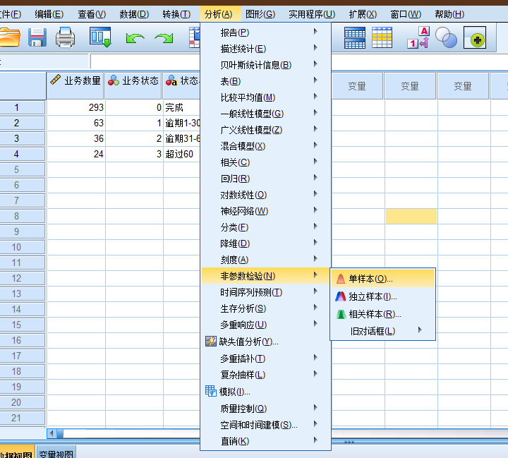Screen dimensions: 508x458
Task: Click the save floppy disk icon
Action: pos(37,37)
